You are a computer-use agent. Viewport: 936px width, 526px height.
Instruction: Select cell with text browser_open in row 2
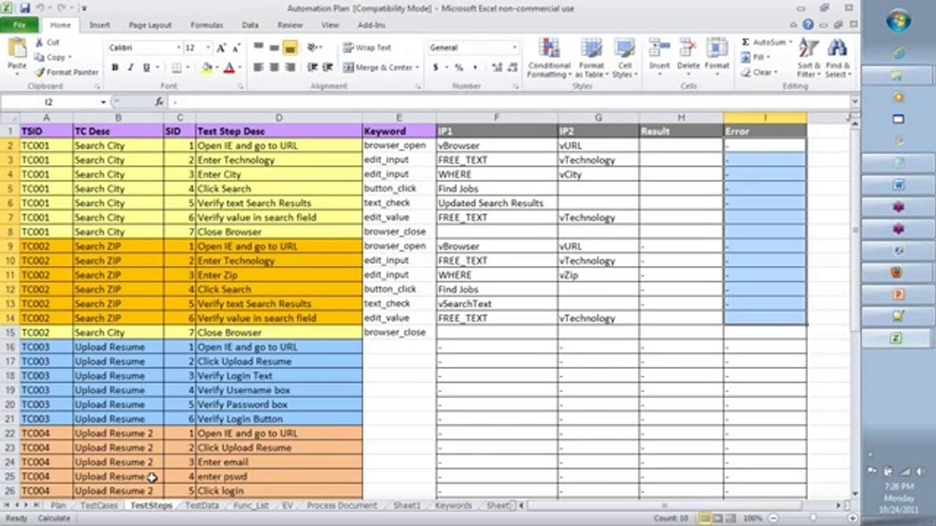coord(399,145)
